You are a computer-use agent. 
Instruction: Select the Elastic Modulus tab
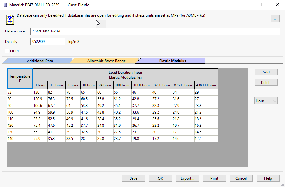tap(172, 61)
